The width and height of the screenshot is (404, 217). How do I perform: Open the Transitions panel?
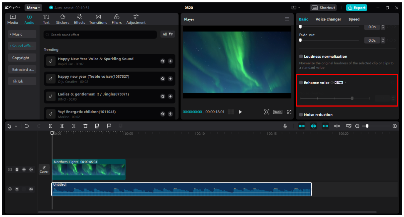(x=98, y=19)
